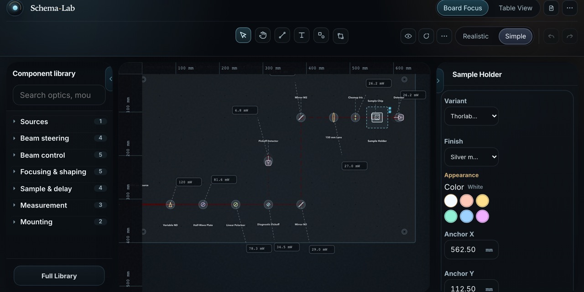Select the Mirror M2 component

tap(301, 117)
